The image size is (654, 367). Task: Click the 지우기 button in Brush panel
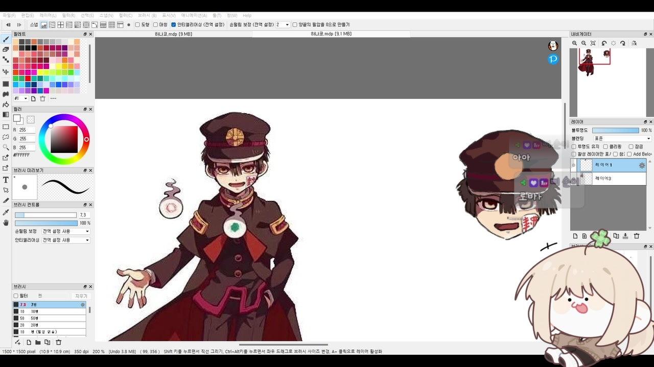pyautogui.click(x=81, y=296)
